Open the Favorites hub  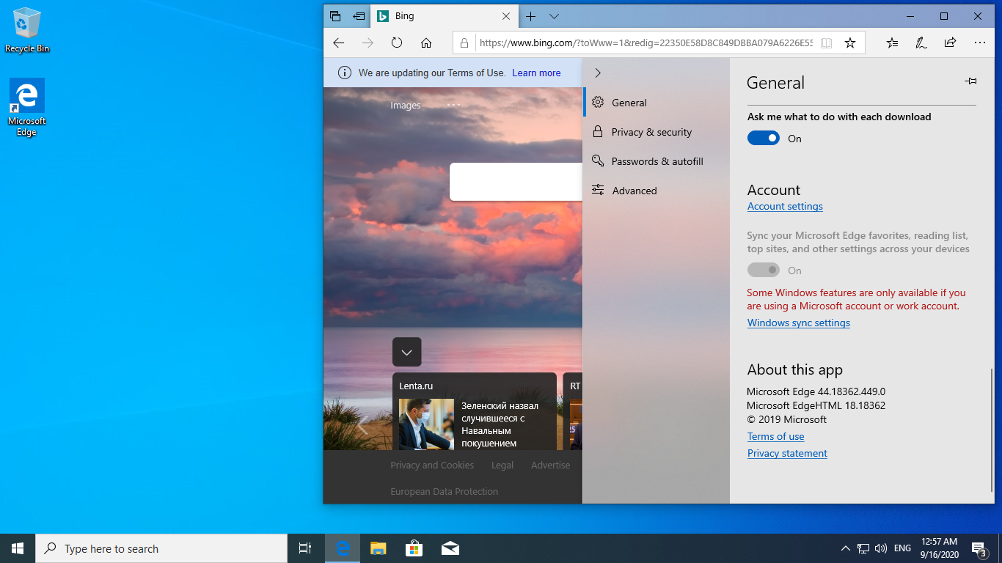click(892, 43)
